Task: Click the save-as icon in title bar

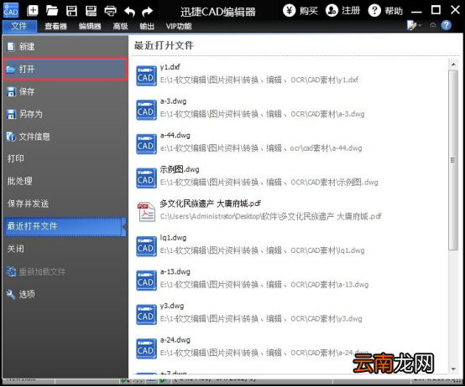Action: [91, 11]
